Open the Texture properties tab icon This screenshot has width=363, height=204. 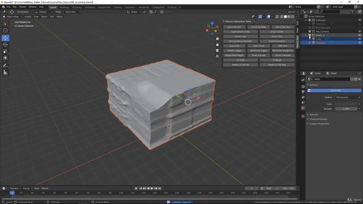coord(303,116)
